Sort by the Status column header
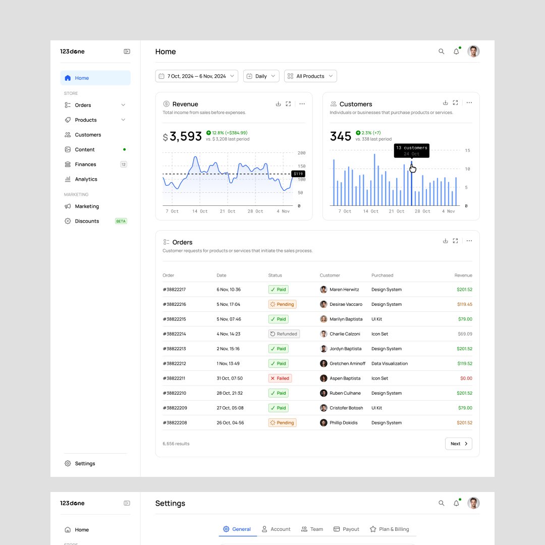Screen dimensions: 545x545 pos(275,276)
